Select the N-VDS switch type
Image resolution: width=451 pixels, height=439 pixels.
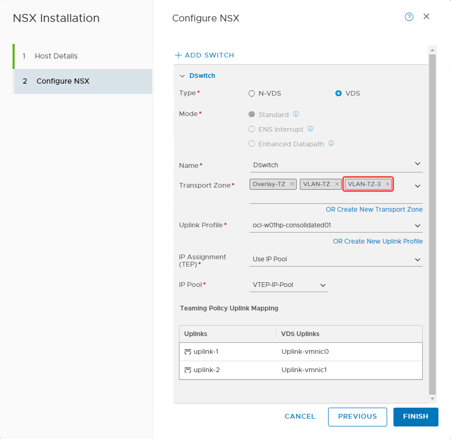[251, 93]
